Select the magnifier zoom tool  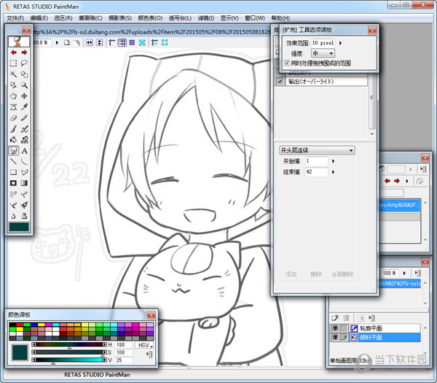point(24,85)
